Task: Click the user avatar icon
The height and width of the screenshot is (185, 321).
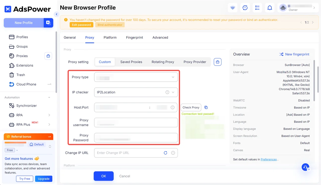Action: click(x=283, y=8)
